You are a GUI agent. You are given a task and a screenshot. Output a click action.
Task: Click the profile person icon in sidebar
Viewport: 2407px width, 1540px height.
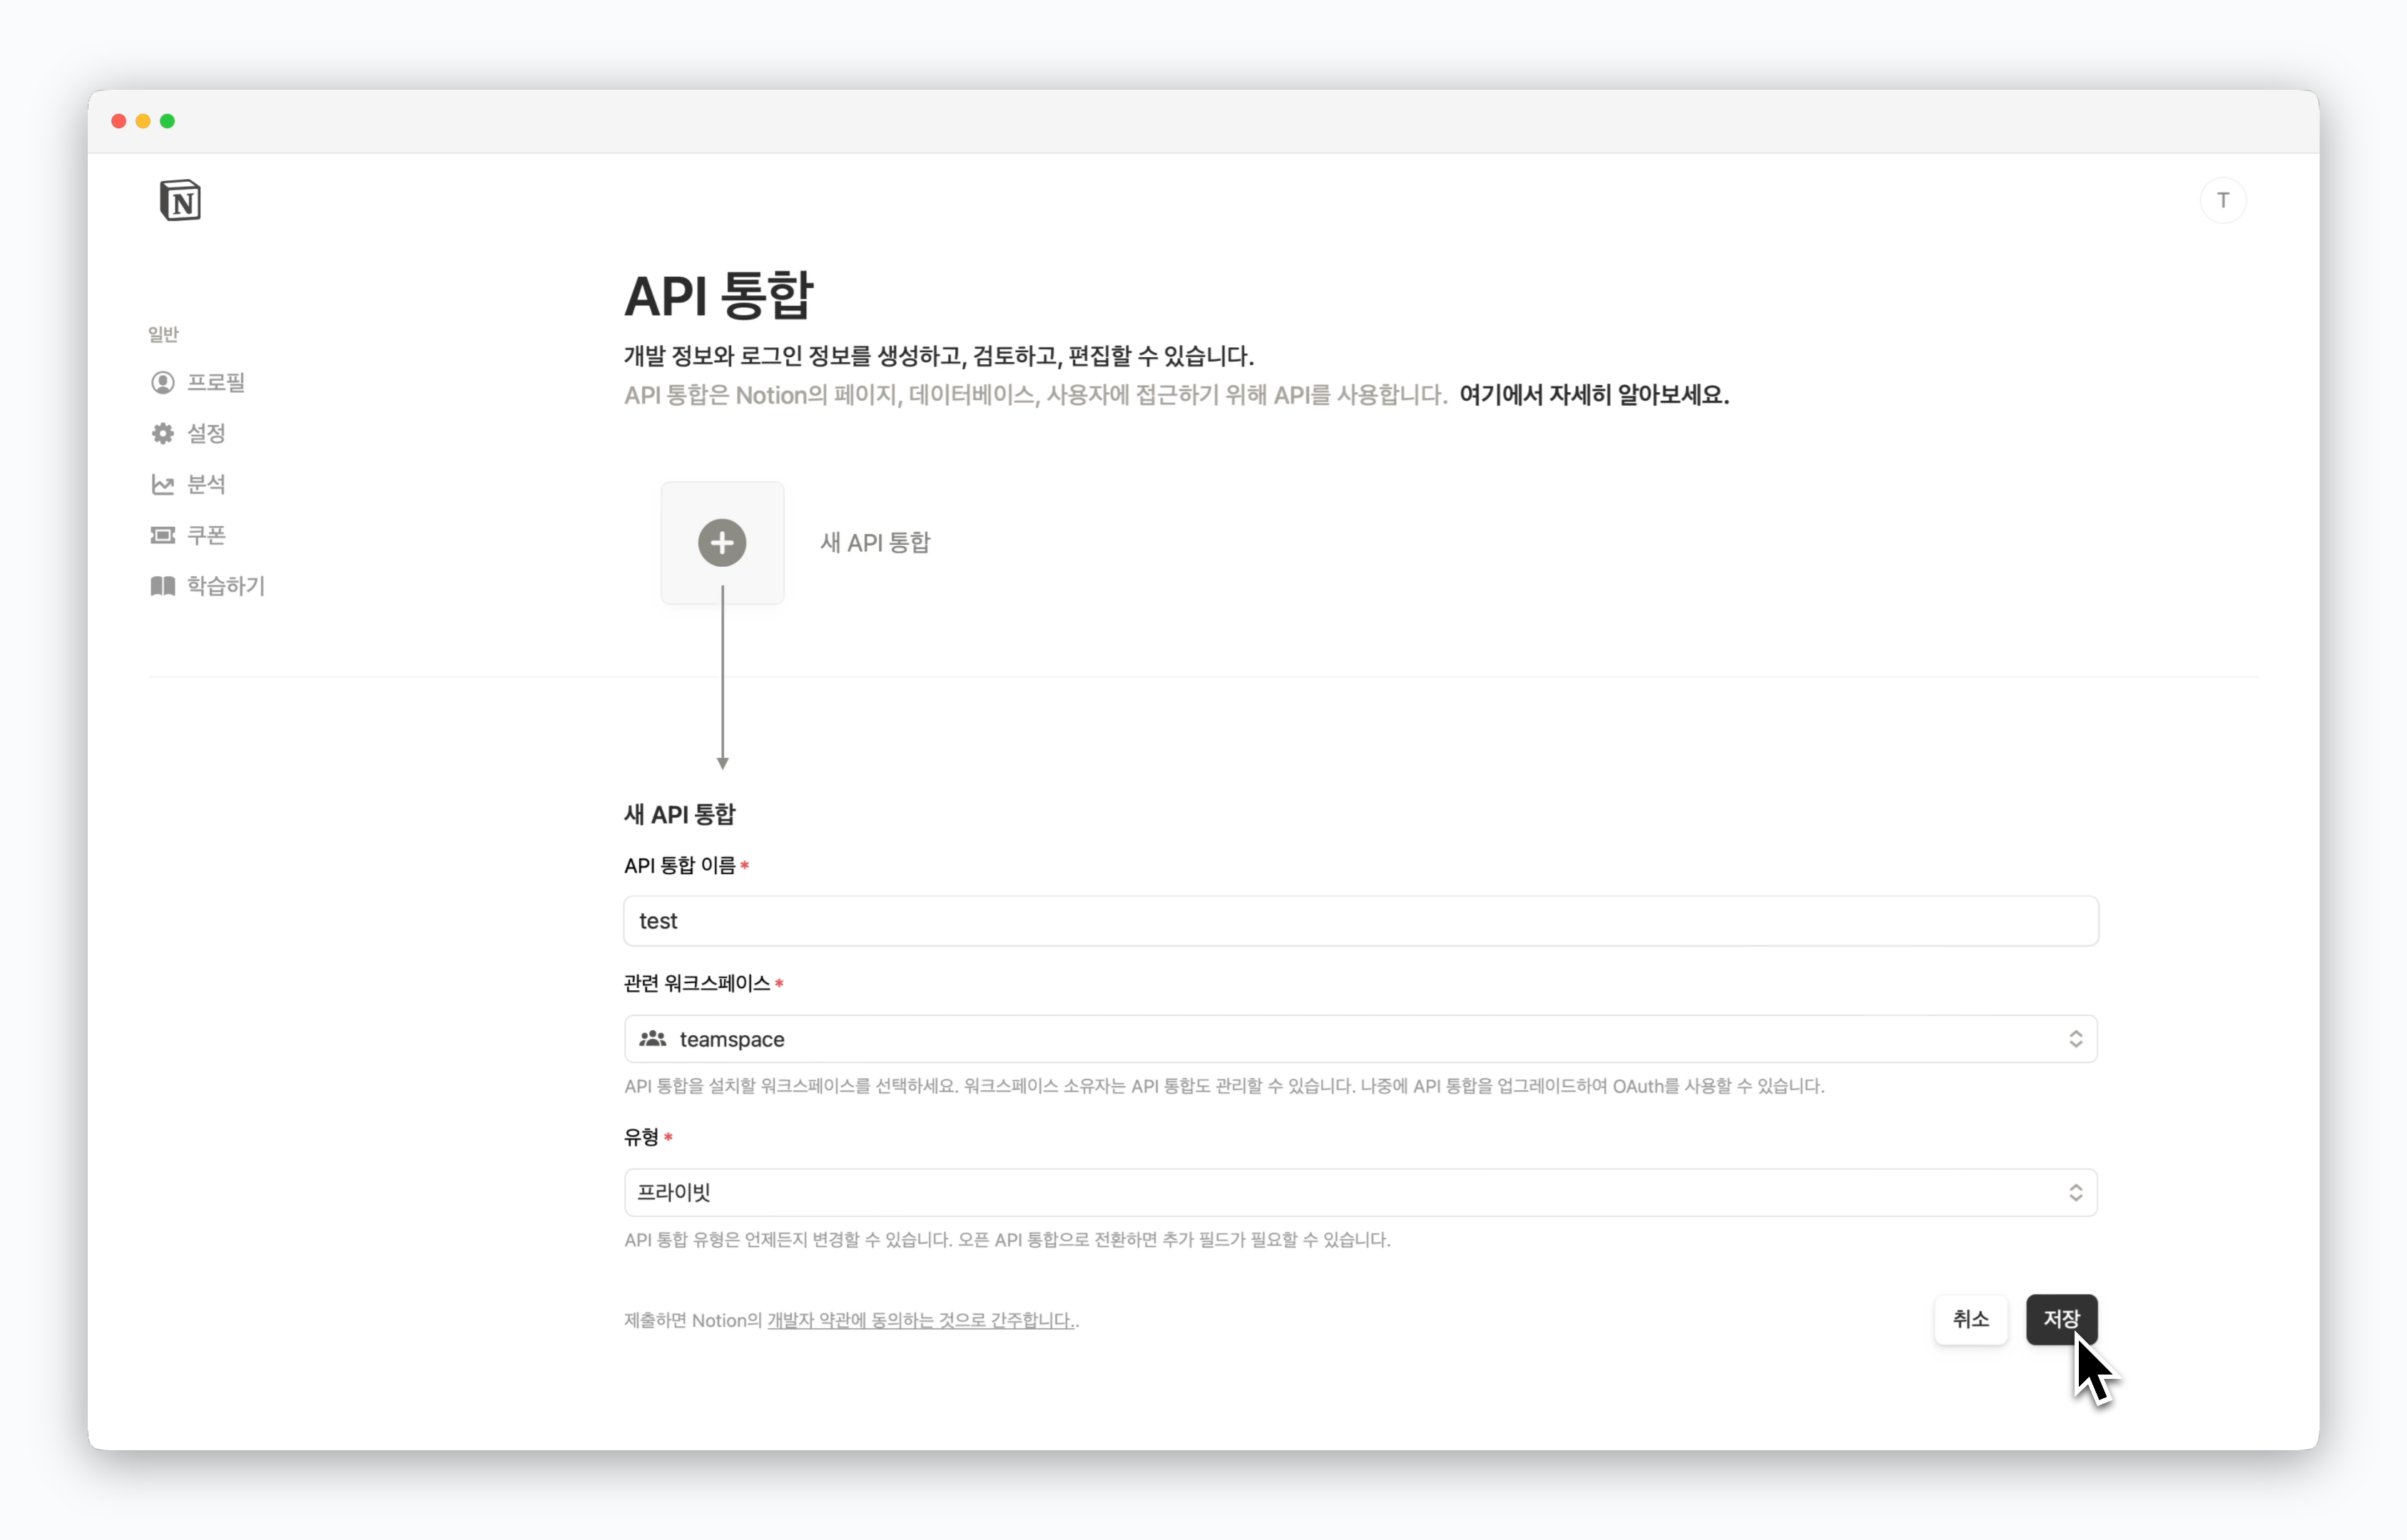click(162, 382)
